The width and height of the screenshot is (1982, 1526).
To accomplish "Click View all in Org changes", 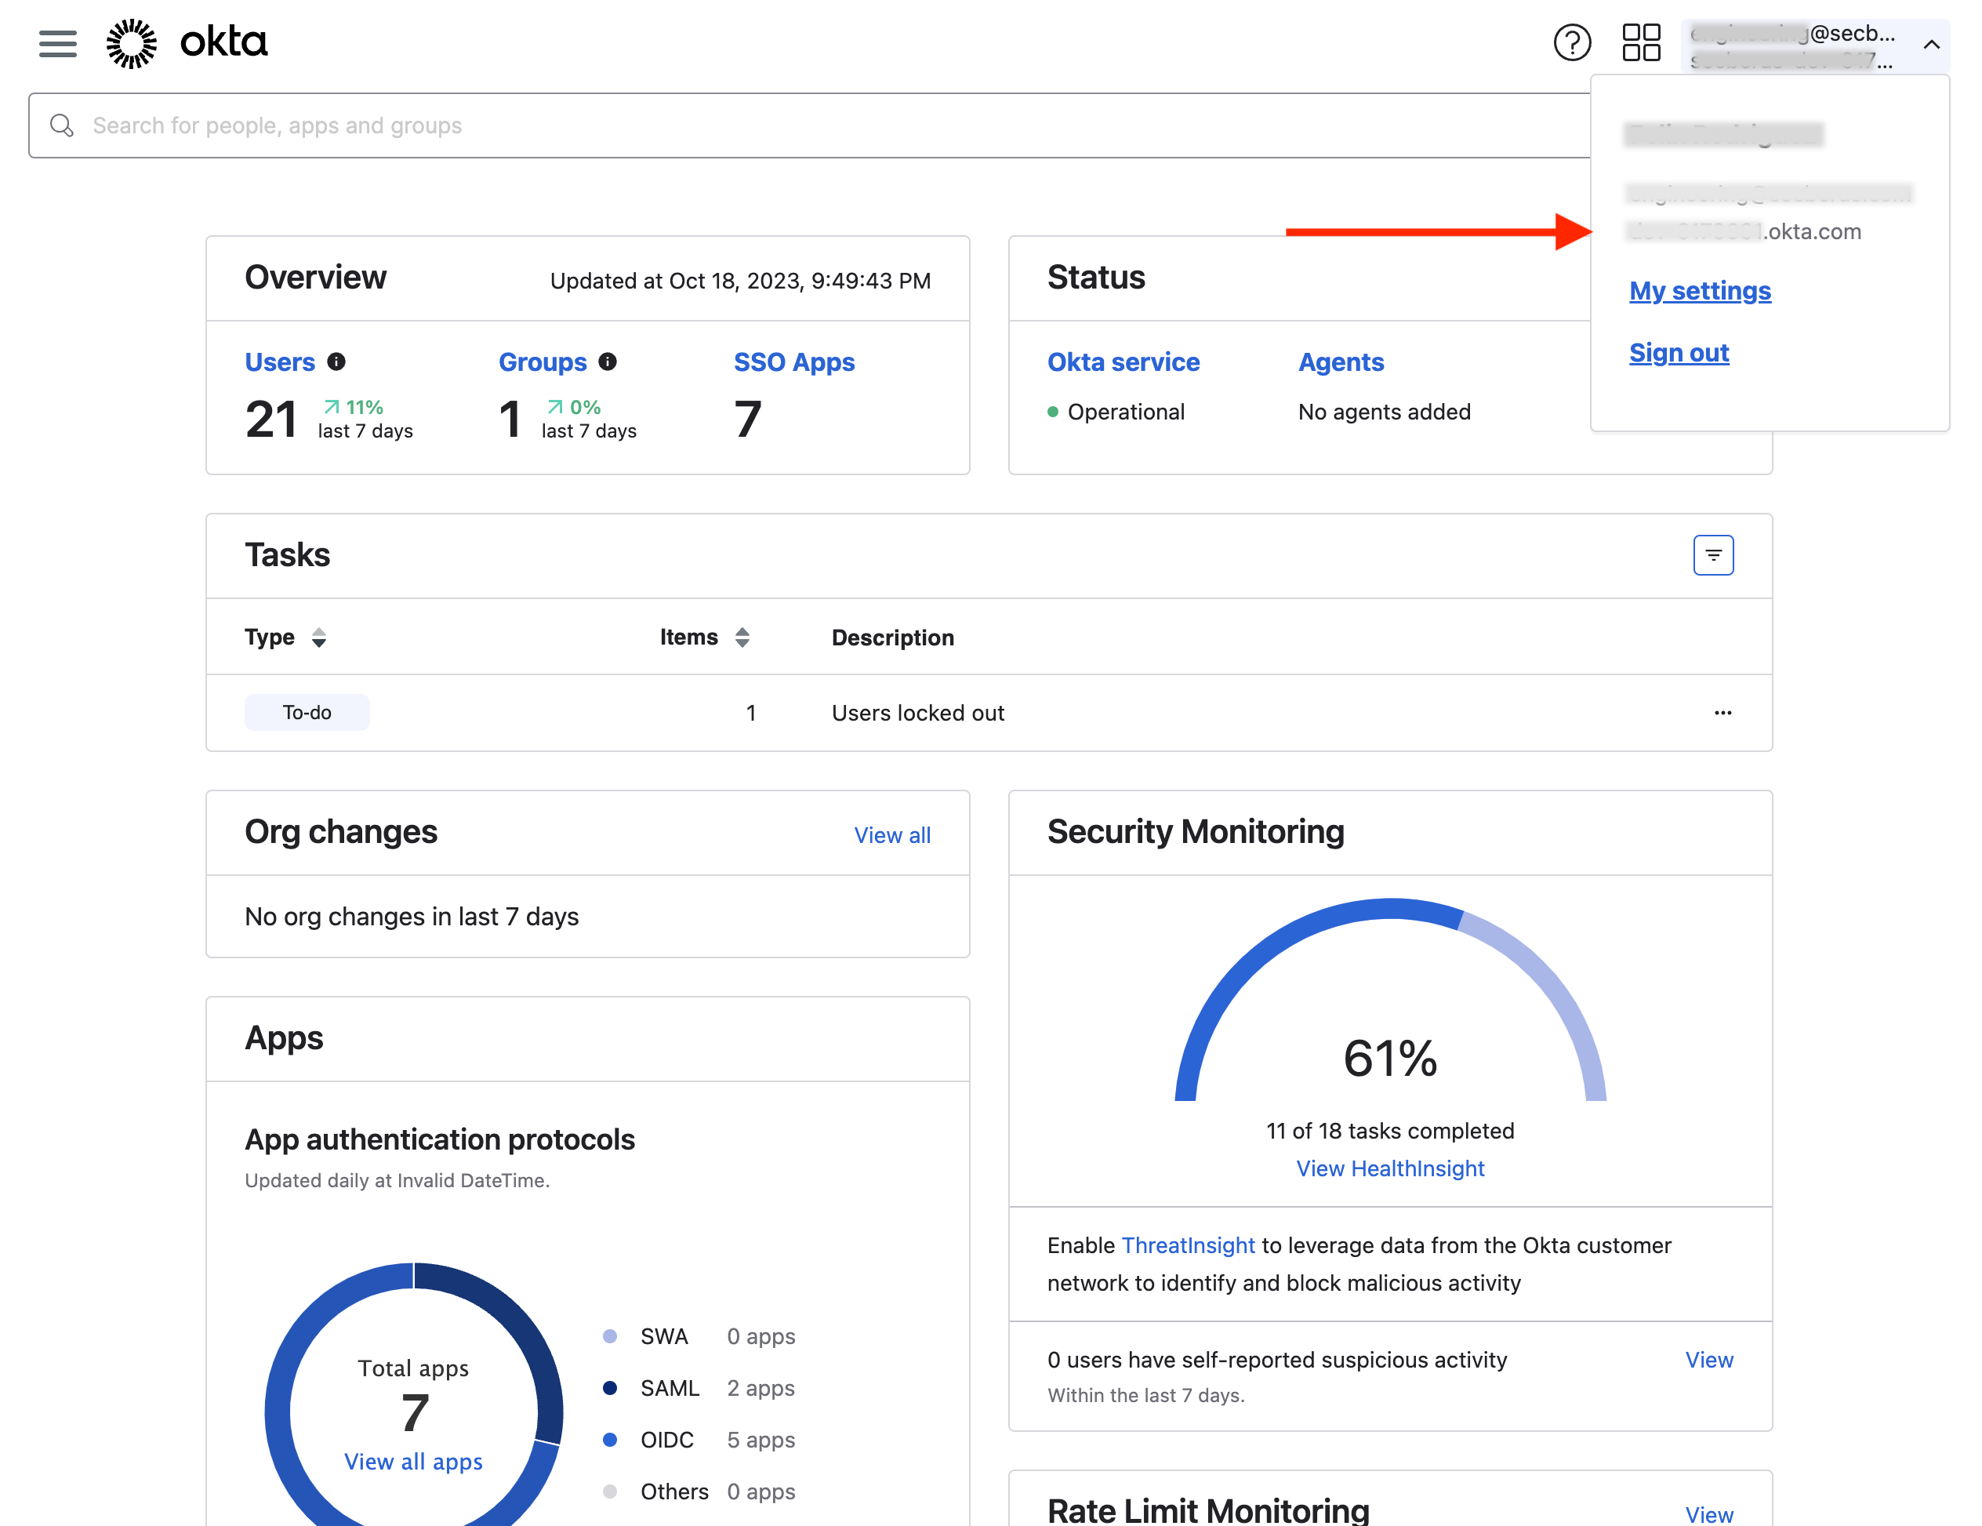I will (892, 835).
